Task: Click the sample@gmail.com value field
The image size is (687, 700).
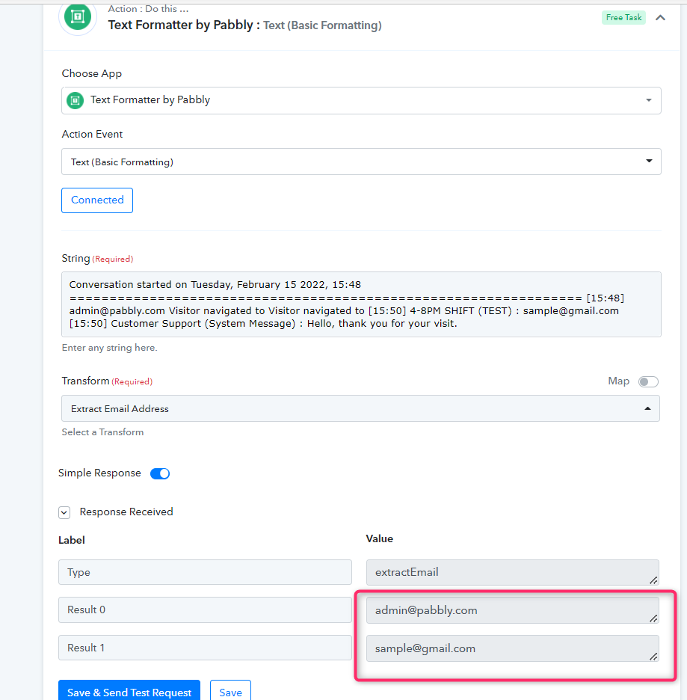Action: [513, 648]
